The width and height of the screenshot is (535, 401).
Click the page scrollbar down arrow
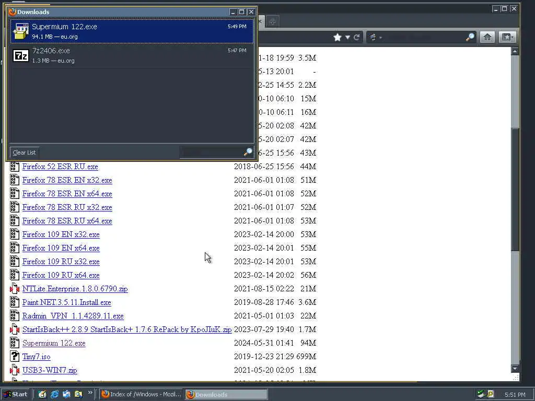pyautogui.click(x=515, y=369)
